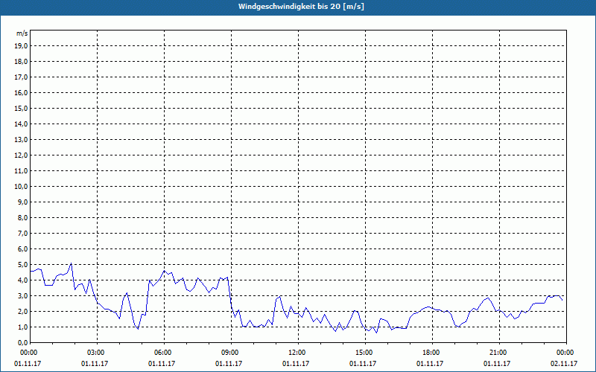The height and width of the screenshot is (372, 596).
Task: Click the 18:00 time label
Action: [x=432, y=353]
